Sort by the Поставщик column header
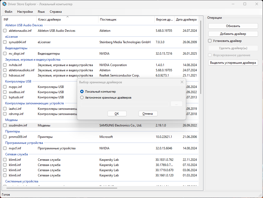The width and height of the screenshot is (263, 198). pos(126,20)
